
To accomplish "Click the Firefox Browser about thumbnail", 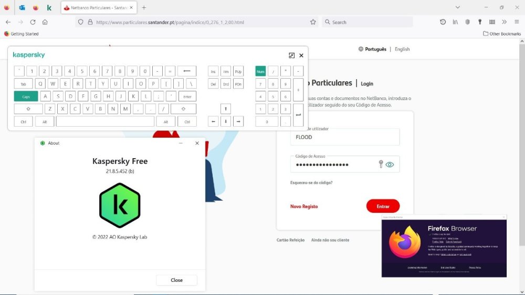I will coord(444,246).
